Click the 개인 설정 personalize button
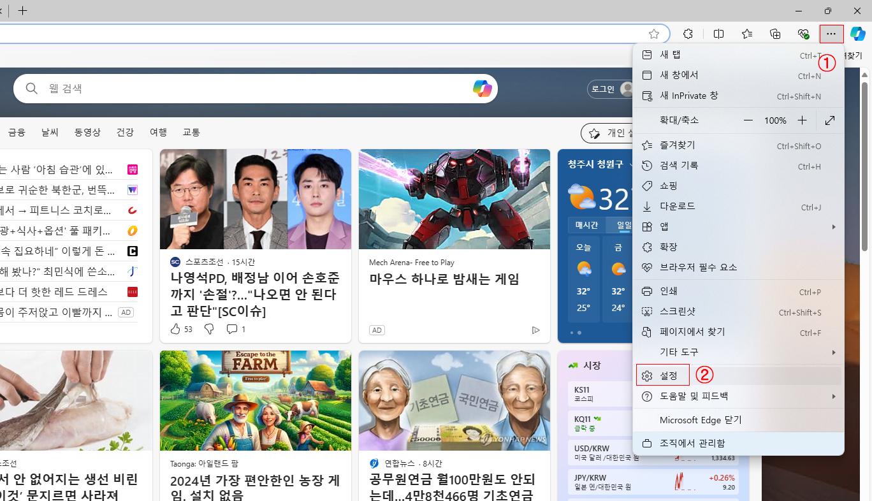 click(x=607, y=133)
